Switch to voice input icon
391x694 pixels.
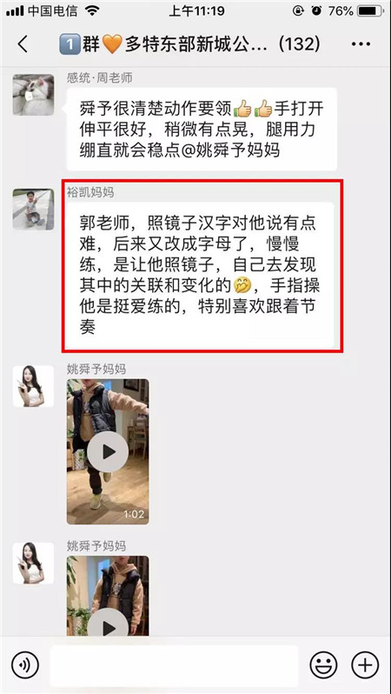tap(25, 665)
